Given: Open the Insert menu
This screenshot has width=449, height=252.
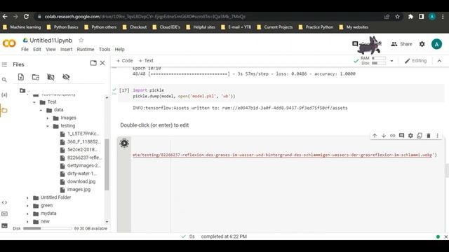Looking at the screenshot, I should point(66,49).
